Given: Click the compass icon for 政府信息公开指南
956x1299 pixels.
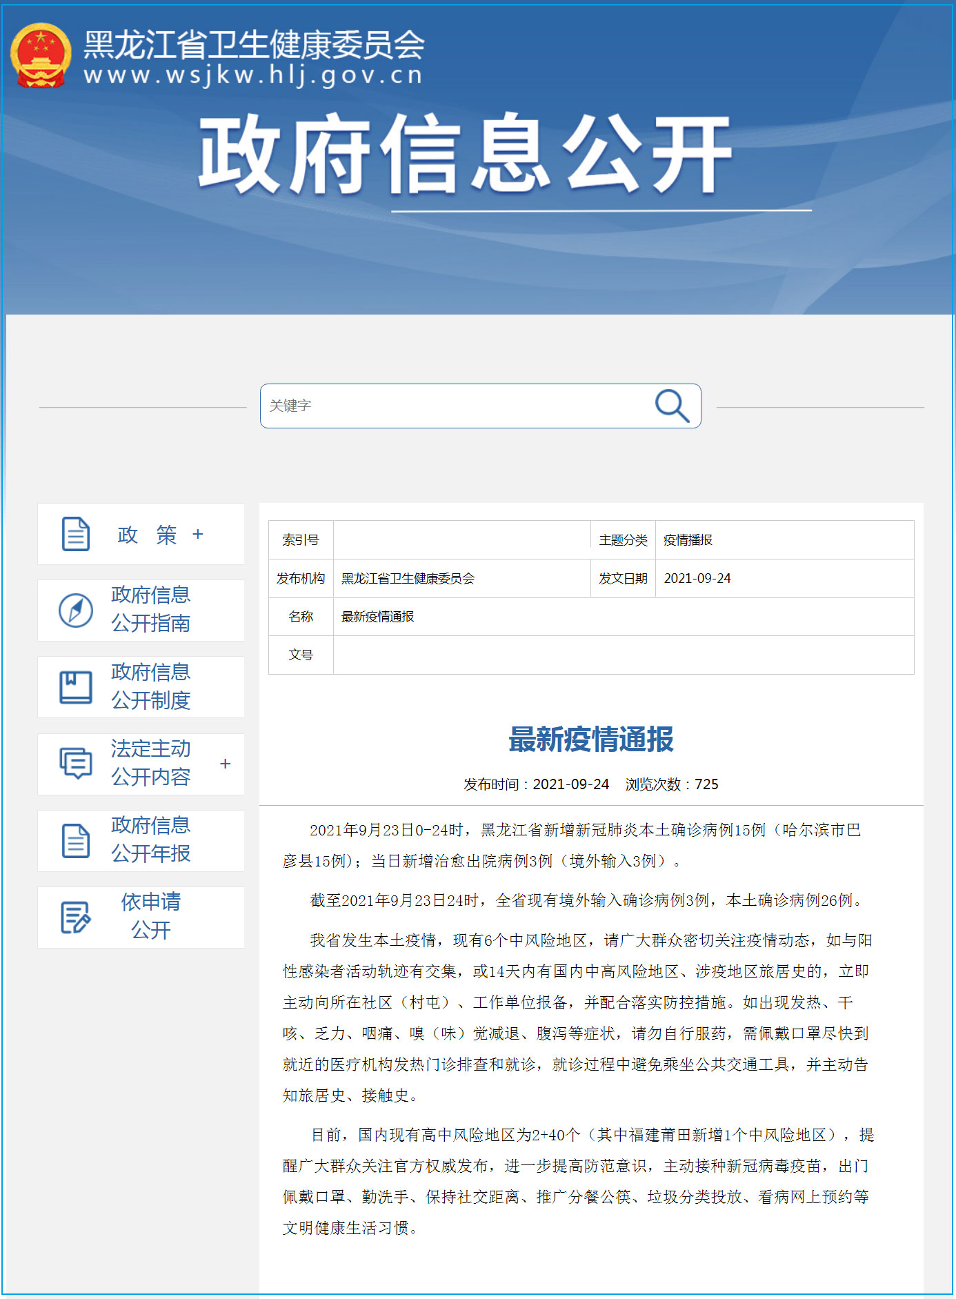Looking at the screenshot, I should pos(76,610).
